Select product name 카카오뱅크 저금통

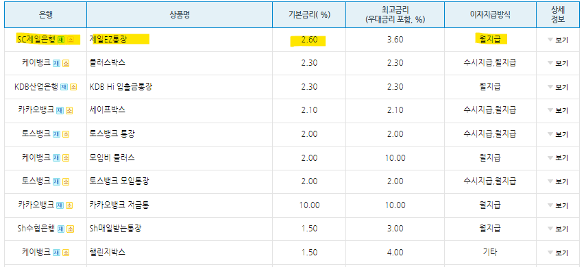[x=119, y=205]
